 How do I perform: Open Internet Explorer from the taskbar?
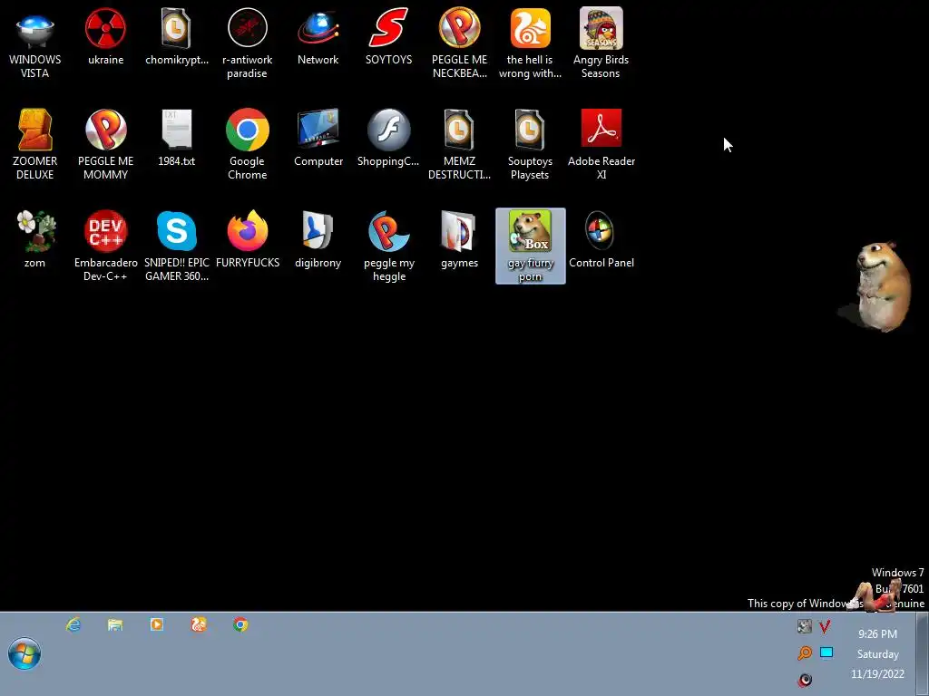(x=73, y=624)
